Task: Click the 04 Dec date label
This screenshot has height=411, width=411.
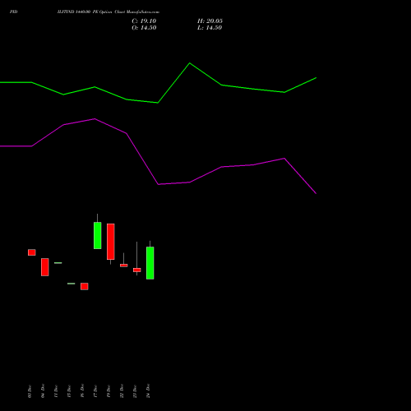Action: click(43, 391)
